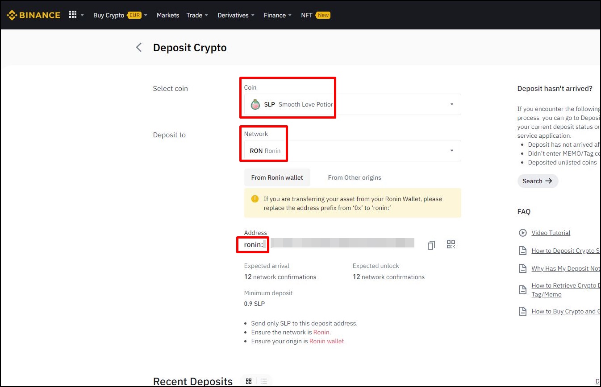Select the From Other origins tab

(355, 177)
